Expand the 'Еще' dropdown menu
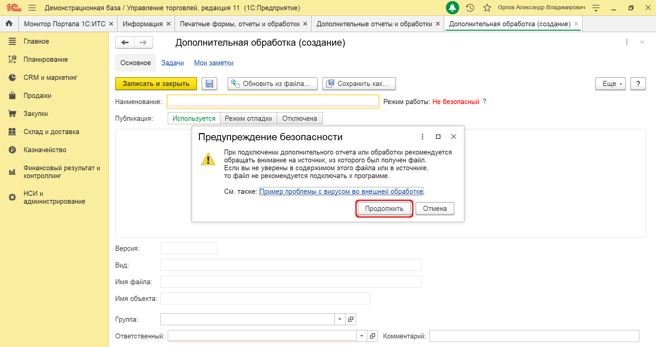The image size is (656, 347). (610, 84)
